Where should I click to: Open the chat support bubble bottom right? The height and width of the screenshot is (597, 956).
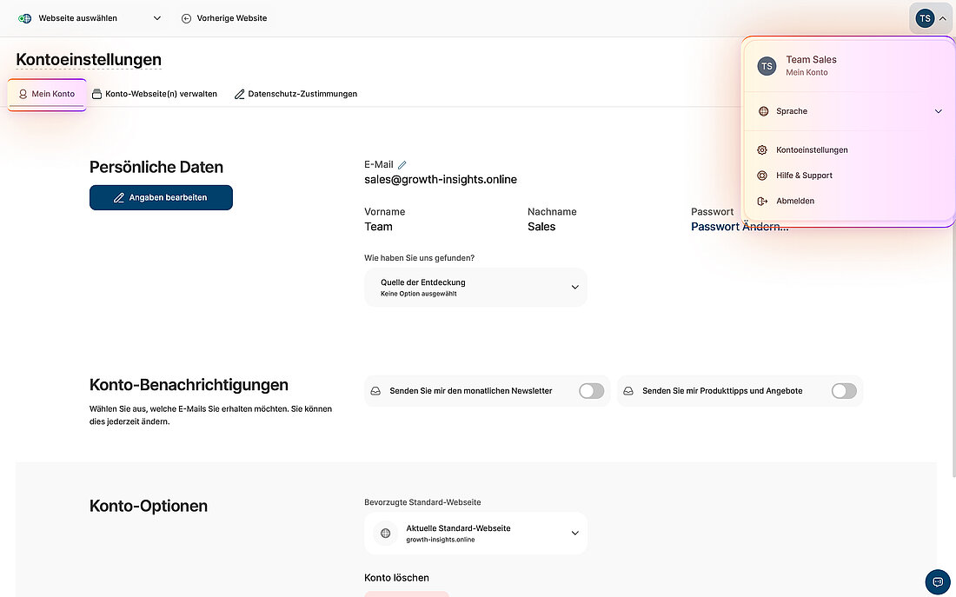pyautogui.click(x=937, y=581)
